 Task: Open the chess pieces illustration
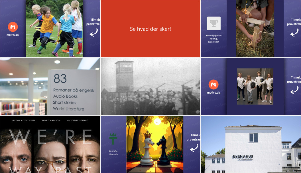pyautogui.click(x=155, y=144)
